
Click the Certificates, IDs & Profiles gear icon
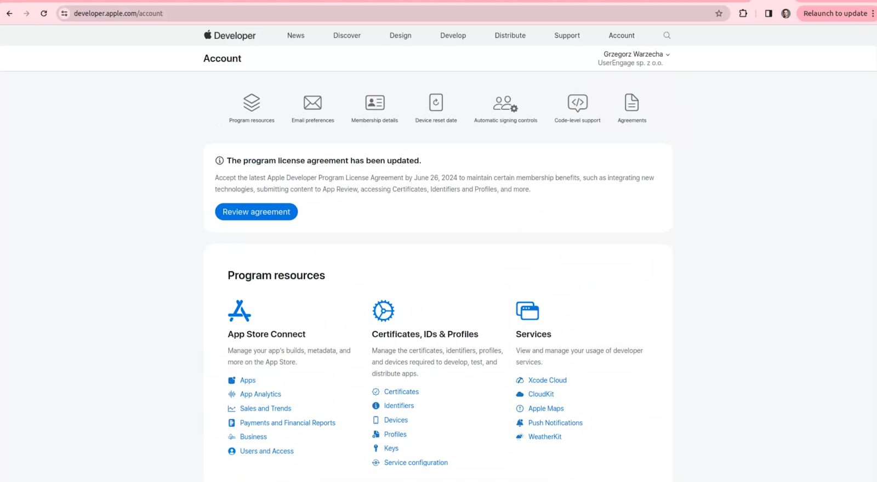[x=383, y=310]
